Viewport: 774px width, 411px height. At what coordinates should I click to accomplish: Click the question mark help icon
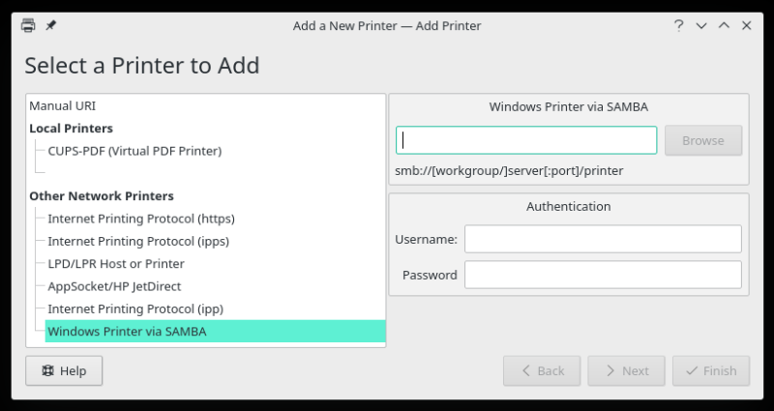coord(679,25)
